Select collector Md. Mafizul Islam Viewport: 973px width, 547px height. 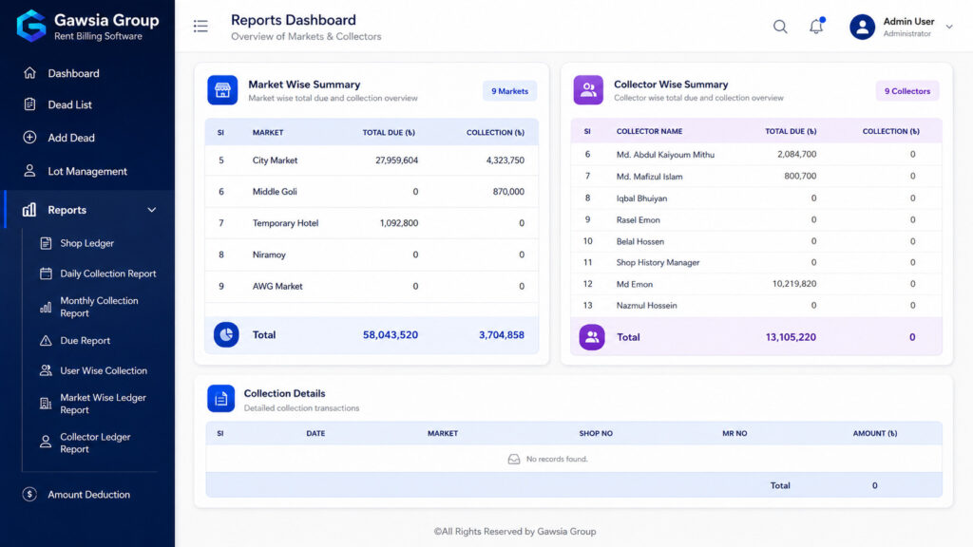coord(649,177)
